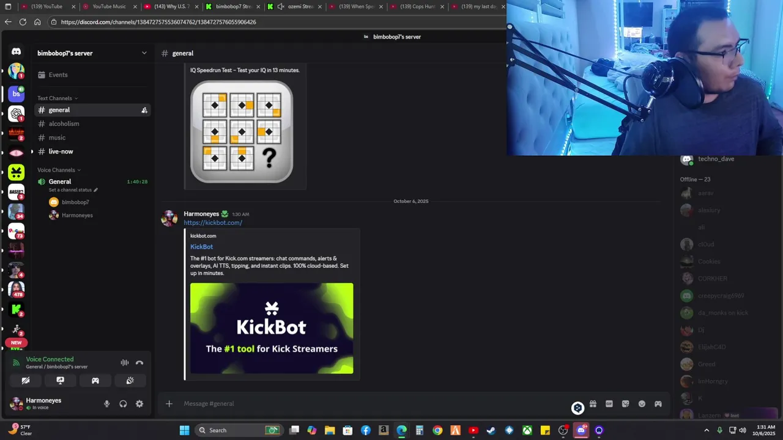Image resolution: width=783 pixels, height=440 pixels.
Task: Collapse the Voice Channels category
Action: pos(59,170)
